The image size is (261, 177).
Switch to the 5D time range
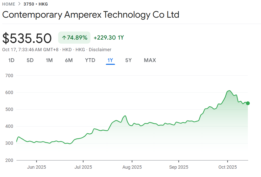(x=30, y=60)
